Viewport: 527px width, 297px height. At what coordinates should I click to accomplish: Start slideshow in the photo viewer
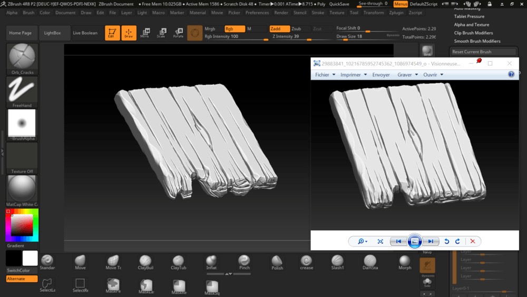point(414,241)
